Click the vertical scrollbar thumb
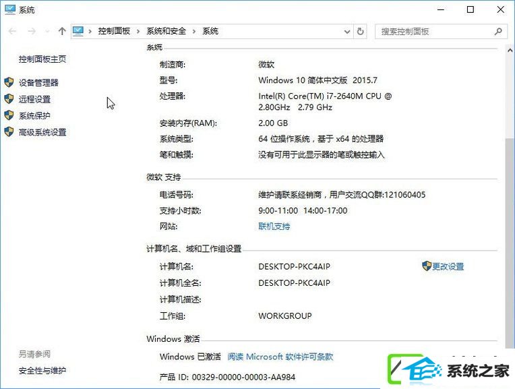 [x=510, y=243]
